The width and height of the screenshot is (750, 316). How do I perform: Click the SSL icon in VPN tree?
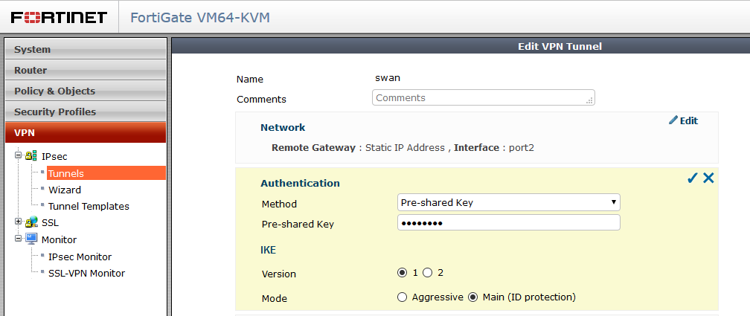pyautogui.click(x=31, y=222)
